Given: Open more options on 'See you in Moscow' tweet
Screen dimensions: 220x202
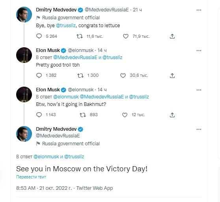Looking at the screenshot, I should 199,129.
